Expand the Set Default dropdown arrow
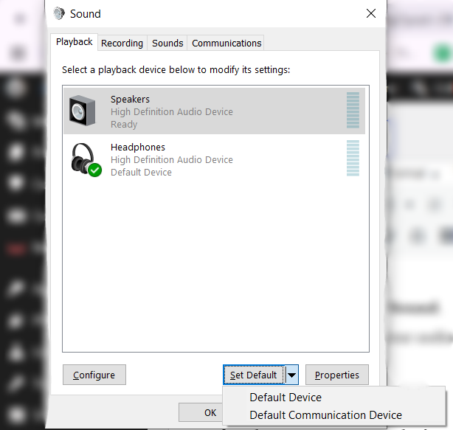The width and height of the screenshot is (453, 430). click(291, 375)
